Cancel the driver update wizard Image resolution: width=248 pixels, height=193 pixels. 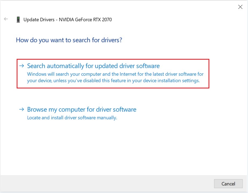228,184
